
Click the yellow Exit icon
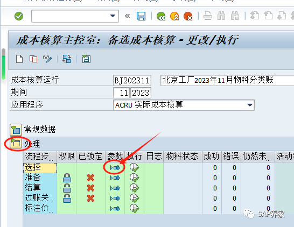coord(174,16)
